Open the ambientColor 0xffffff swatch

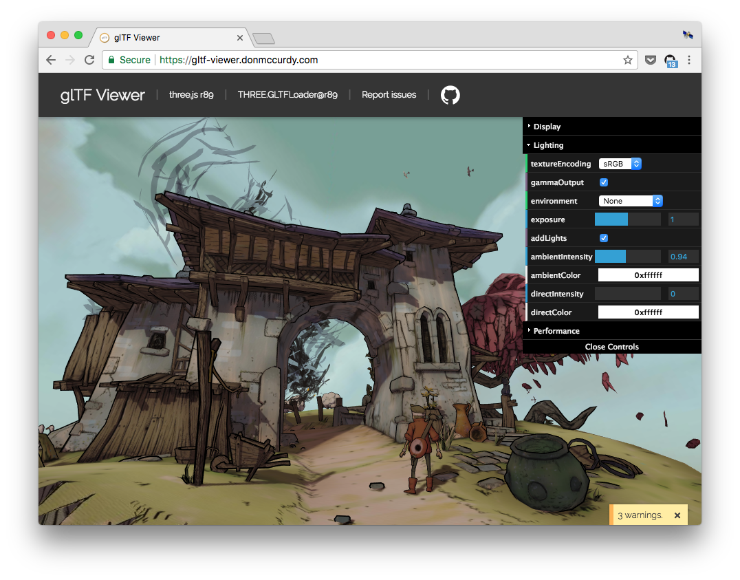click(x=648, y=275)
